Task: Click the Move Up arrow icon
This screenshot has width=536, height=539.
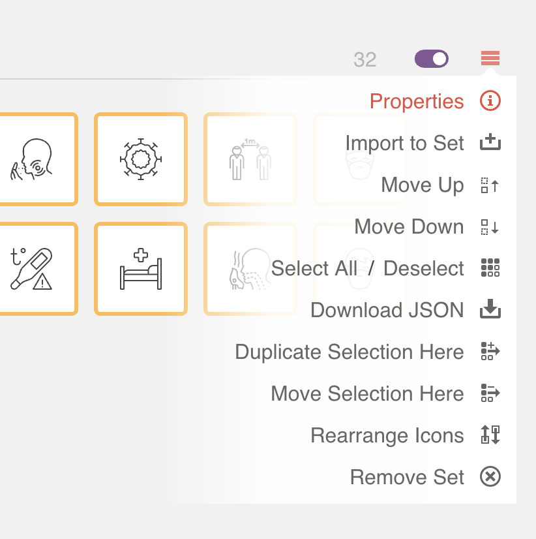Action: 490,185
